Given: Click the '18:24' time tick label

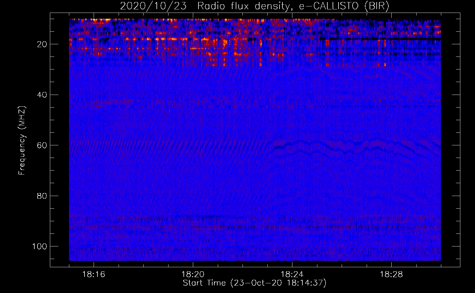Looking at the screenshot, I should [292, 275].
